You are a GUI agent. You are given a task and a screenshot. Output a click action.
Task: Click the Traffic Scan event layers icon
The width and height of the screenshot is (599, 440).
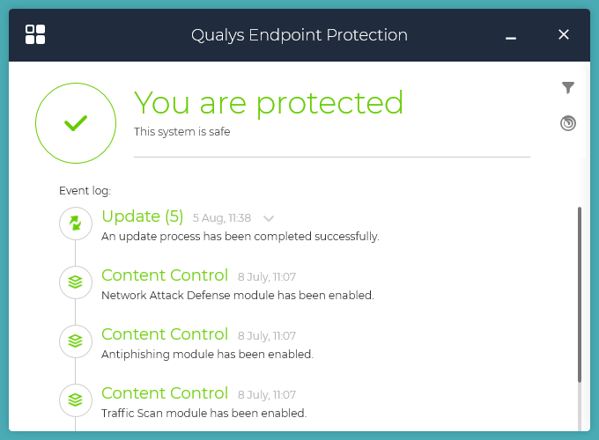tap(76, 400)
